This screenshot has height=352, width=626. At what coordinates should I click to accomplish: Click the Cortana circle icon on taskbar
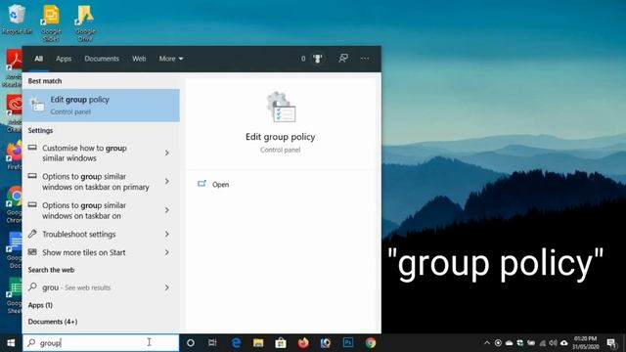pos(191,343)
